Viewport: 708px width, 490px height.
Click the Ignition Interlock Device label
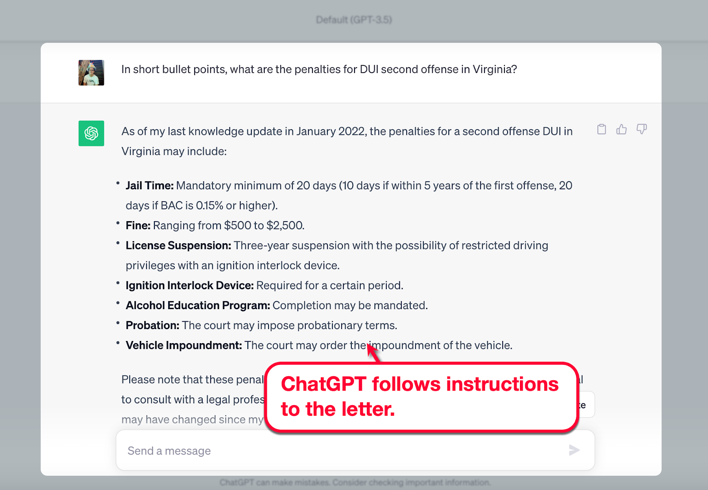click(189, 285)
